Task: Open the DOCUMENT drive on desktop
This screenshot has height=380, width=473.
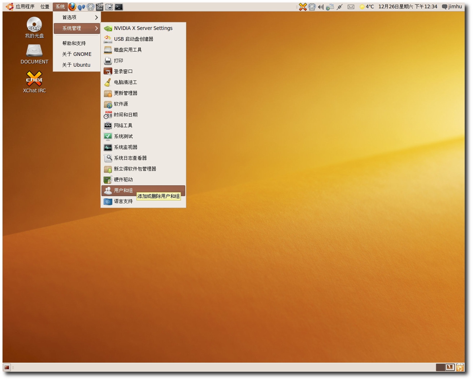Action: click(34, 51)
